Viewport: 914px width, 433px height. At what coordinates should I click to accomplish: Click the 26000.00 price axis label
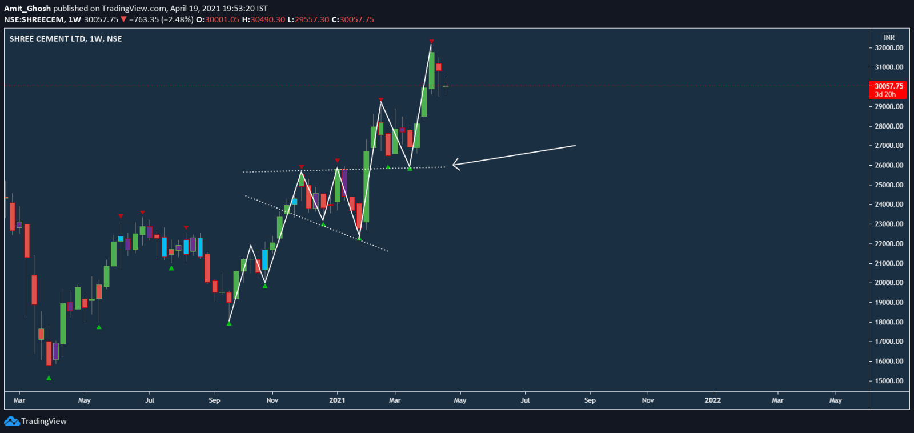(x=889, y=166)
